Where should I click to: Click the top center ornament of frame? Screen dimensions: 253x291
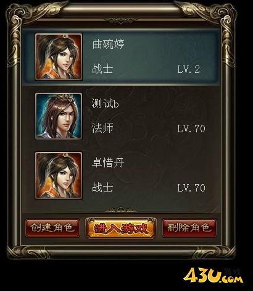(x=121, y=20)
